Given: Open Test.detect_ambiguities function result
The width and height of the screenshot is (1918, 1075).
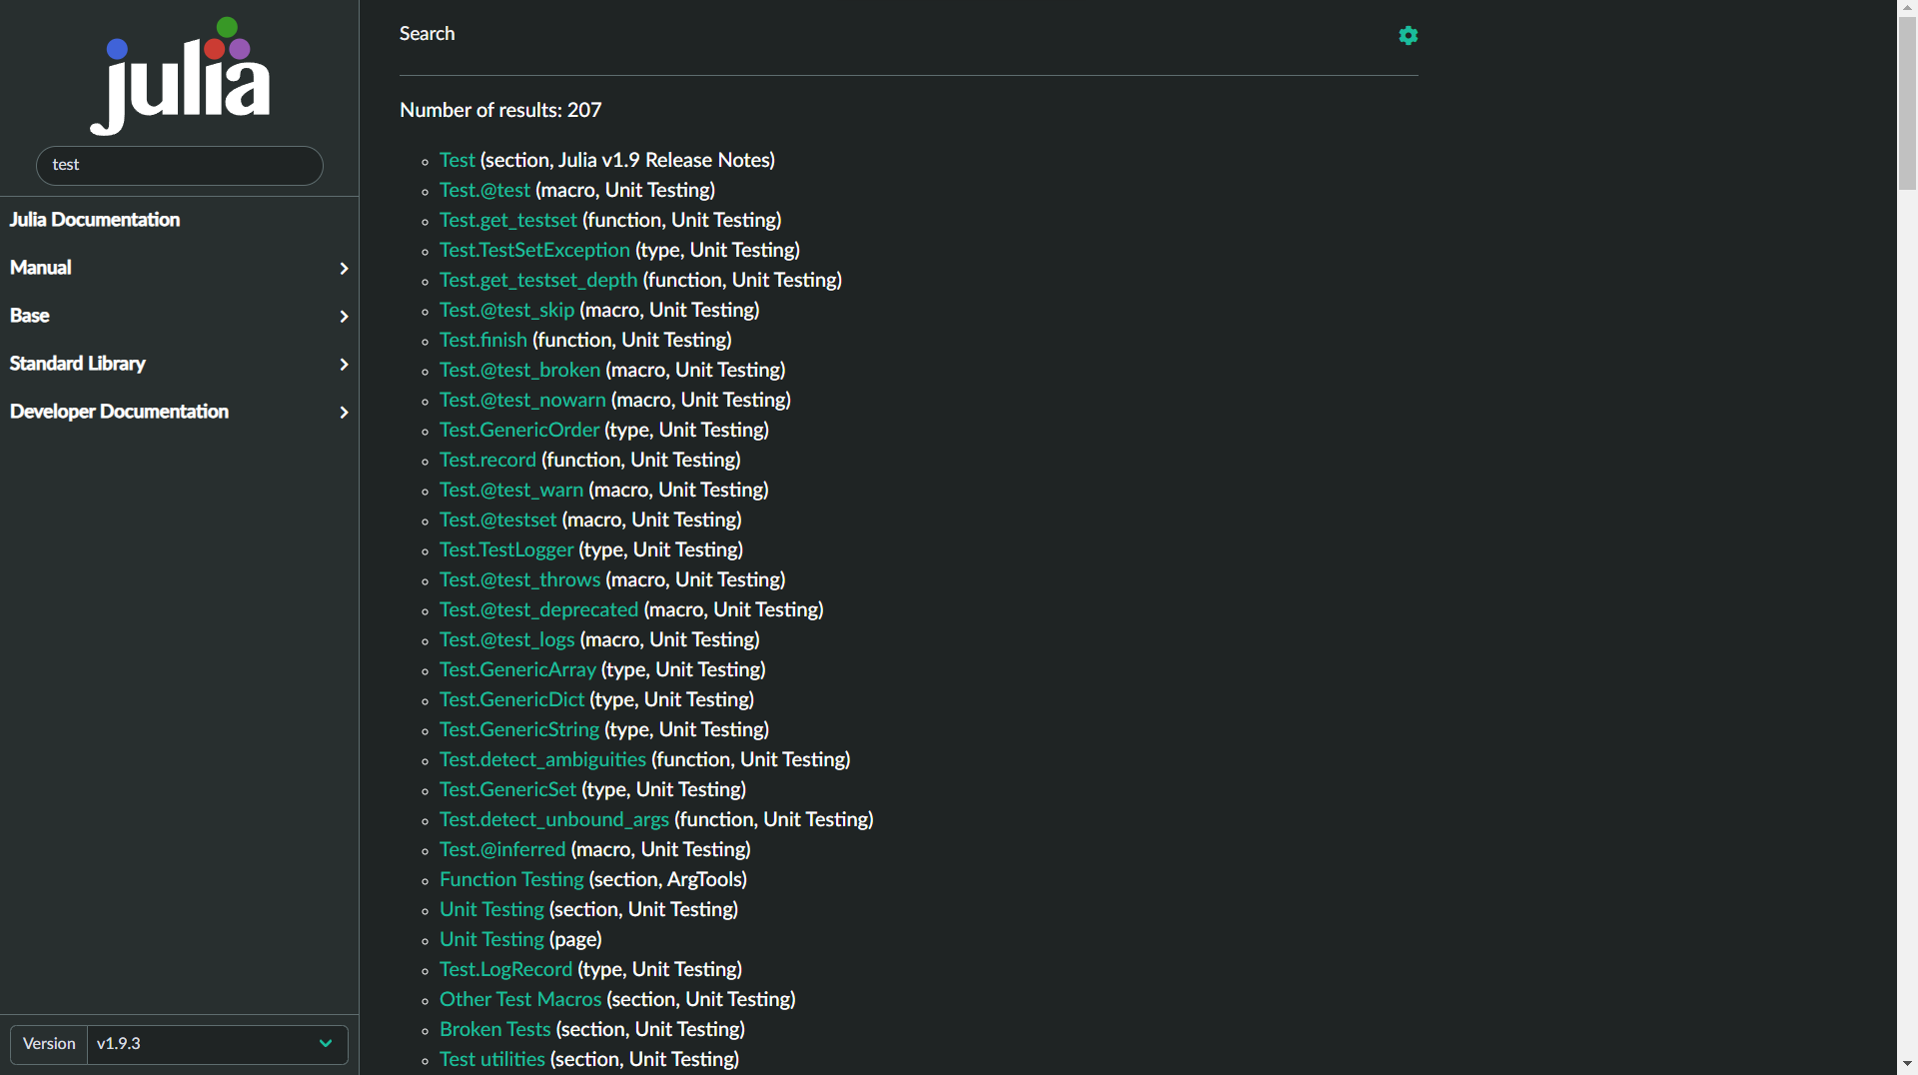Looking at the screenshot, I should click(542, 760).
